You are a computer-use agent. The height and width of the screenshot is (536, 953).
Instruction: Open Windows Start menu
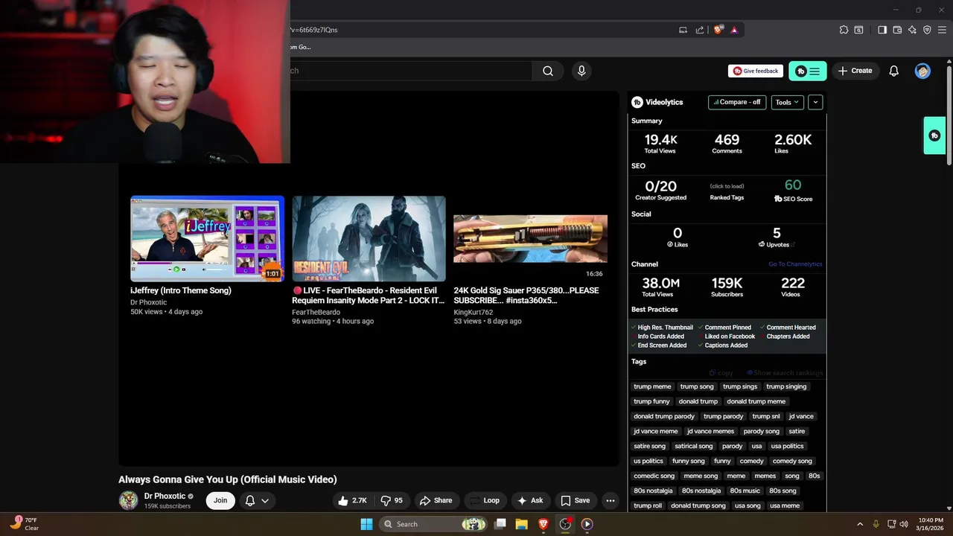tap(366, 524)
